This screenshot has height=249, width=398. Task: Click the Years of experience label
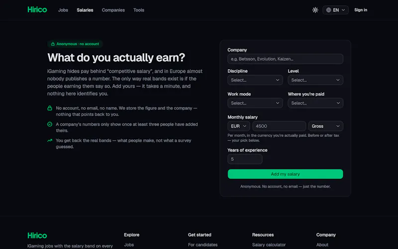click(247, 150)
